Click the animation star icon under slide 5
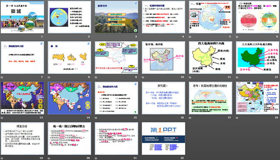 pos(190,37)
